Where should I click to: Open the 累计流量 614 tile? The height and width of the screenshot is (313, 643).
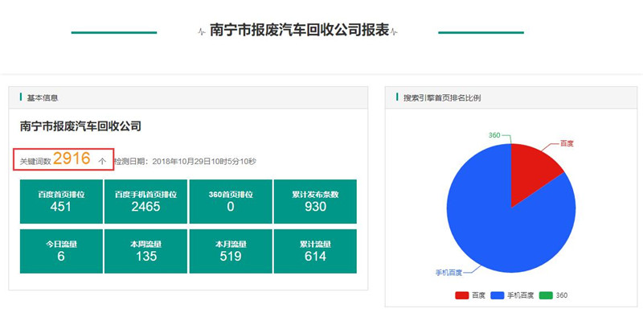coord(315,251)
